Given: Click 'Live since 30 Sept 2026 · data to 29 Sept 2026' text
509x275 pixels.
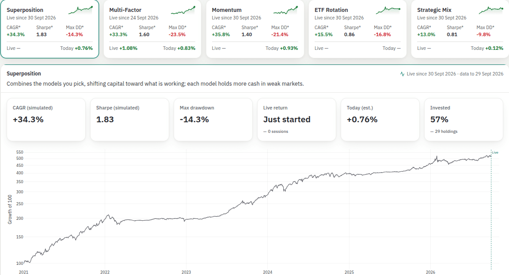Looking at the screenshot, I should (455, 74).
